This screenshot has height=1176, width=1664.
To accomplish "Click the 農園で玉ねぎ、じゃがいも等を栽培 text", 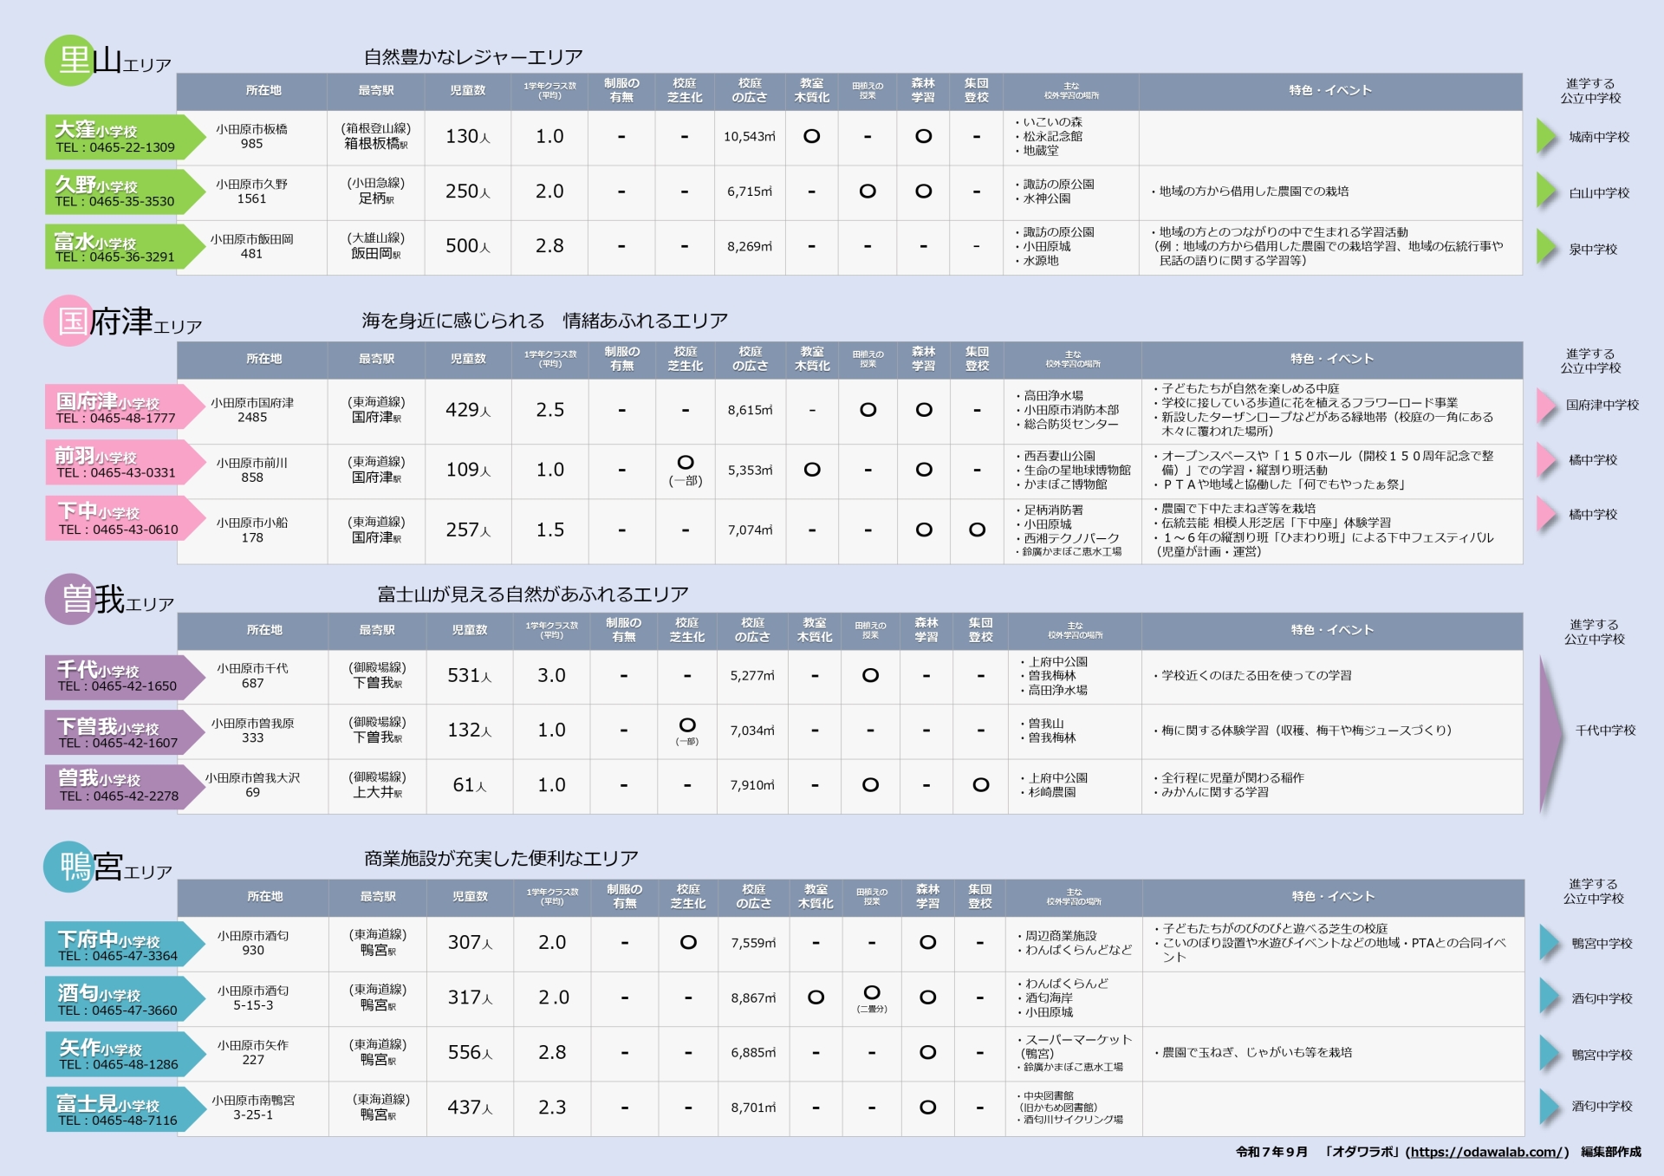I will (x=1258, y=1053).
